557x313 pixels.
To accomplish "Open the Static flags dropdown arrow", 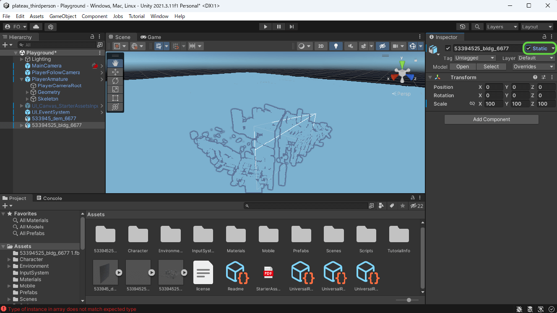I will [x=553, y=49].
